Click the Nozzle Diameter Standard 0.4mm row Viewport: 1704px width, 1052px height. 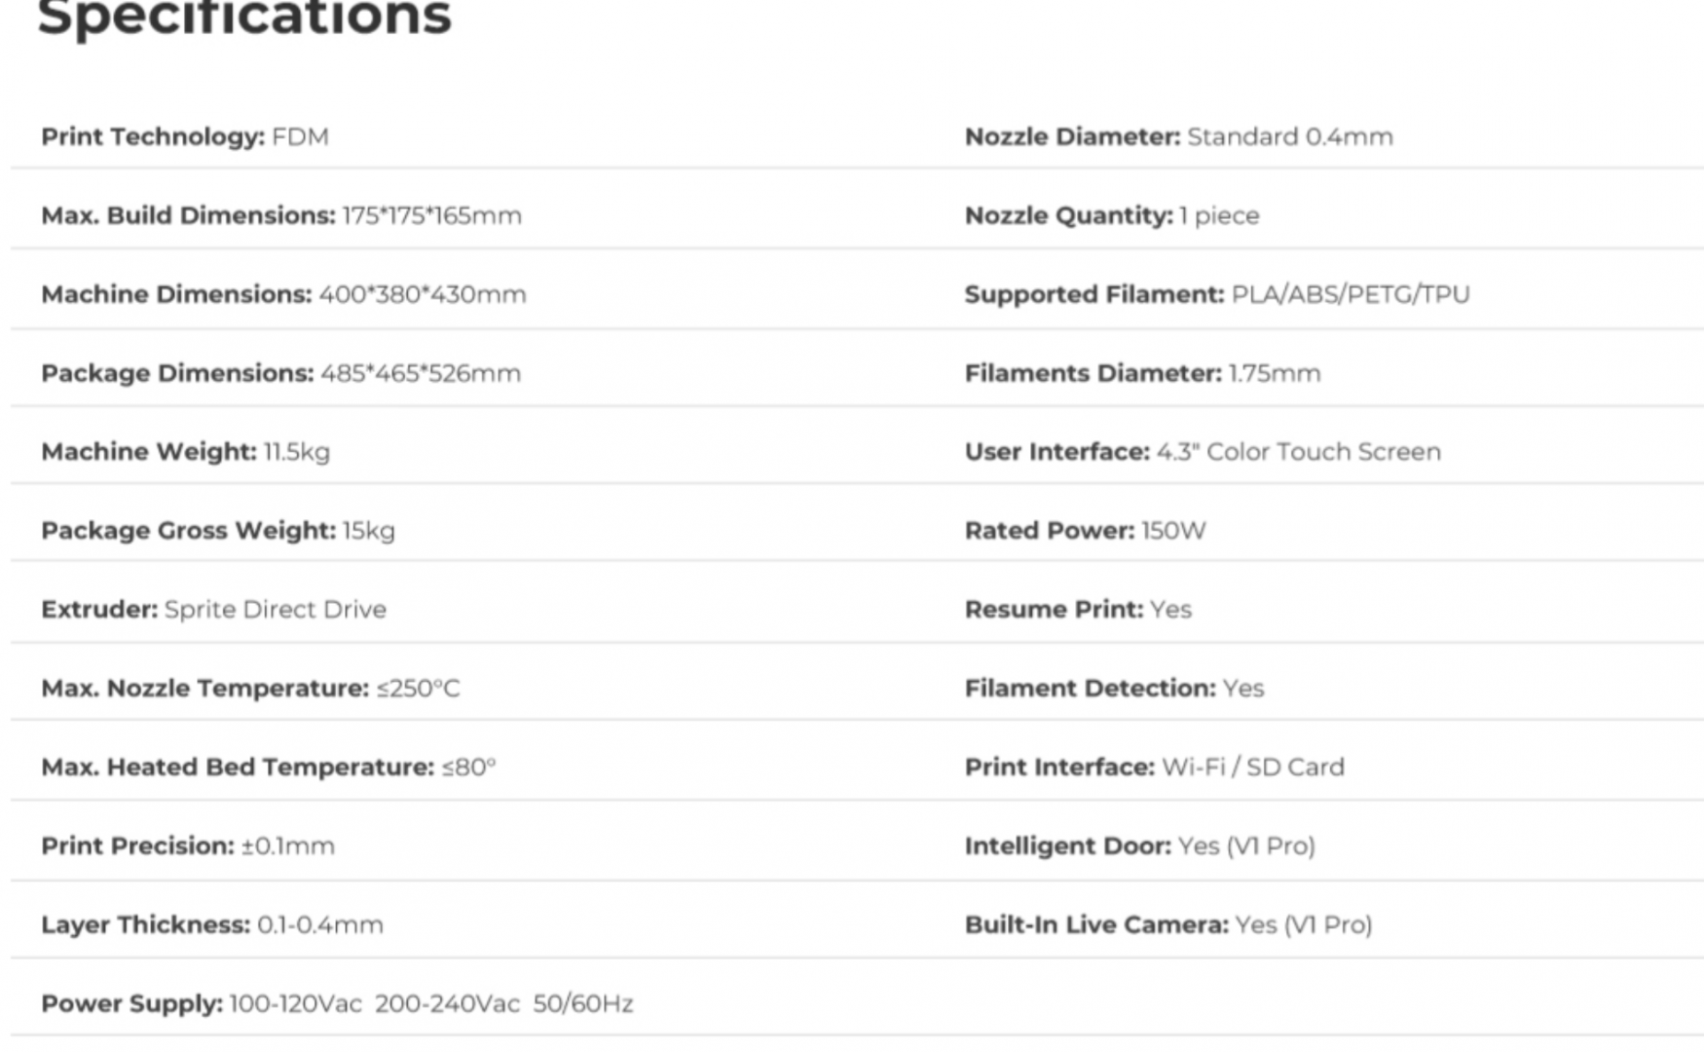point(1178,136)
